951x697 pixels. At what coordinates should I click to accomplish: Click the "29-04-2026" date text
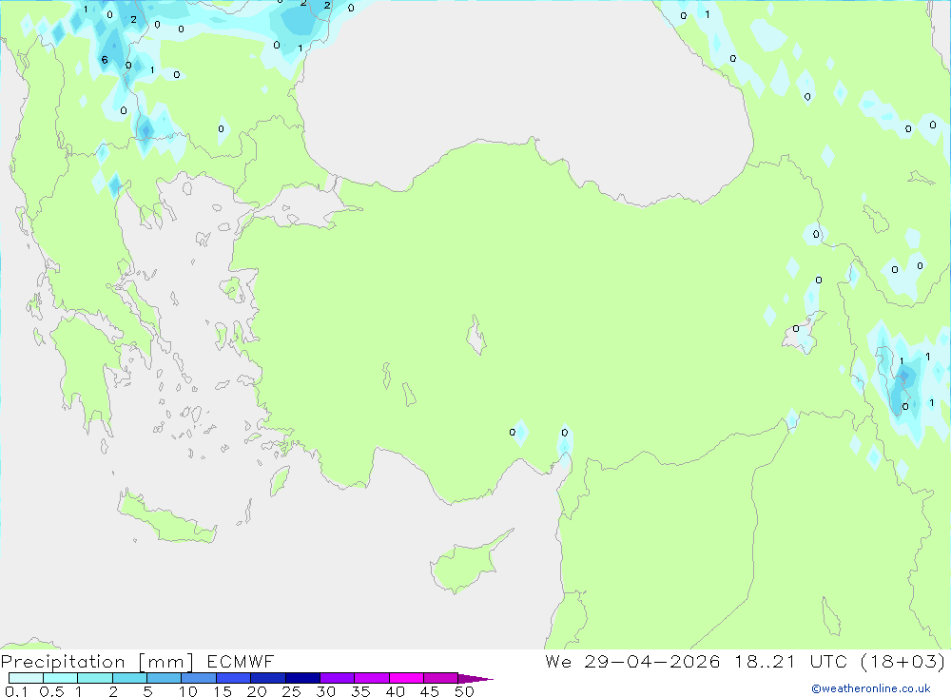pyautogui.click(x=652, y=661)
